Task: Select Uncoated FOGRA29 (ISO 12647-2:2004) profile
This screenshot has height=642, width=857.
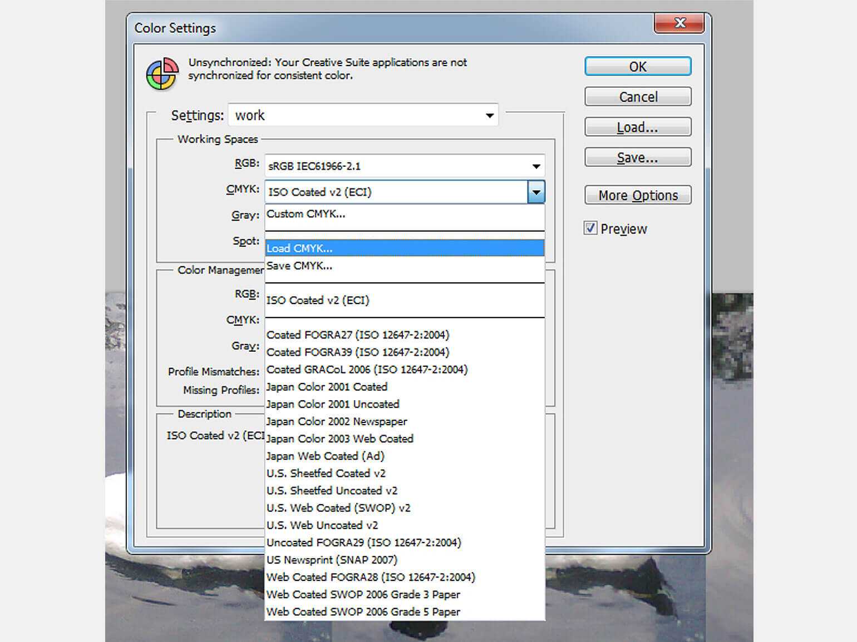Action: coord(364,543)
